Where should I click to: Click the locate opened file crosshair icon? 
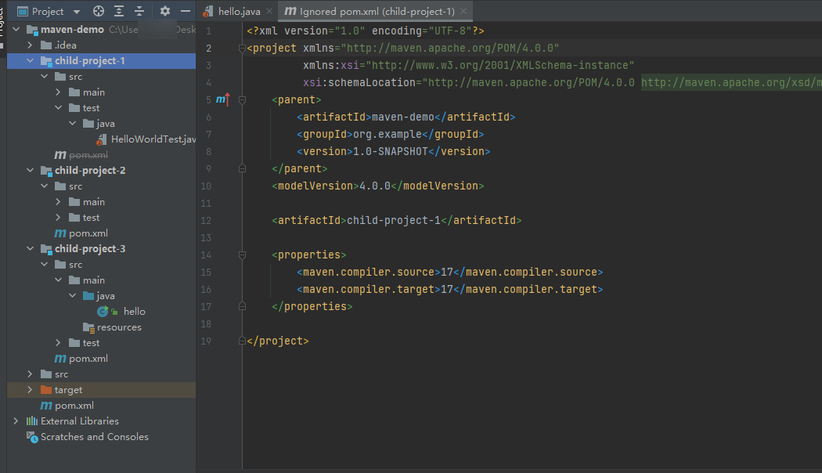tap(99, 11)
